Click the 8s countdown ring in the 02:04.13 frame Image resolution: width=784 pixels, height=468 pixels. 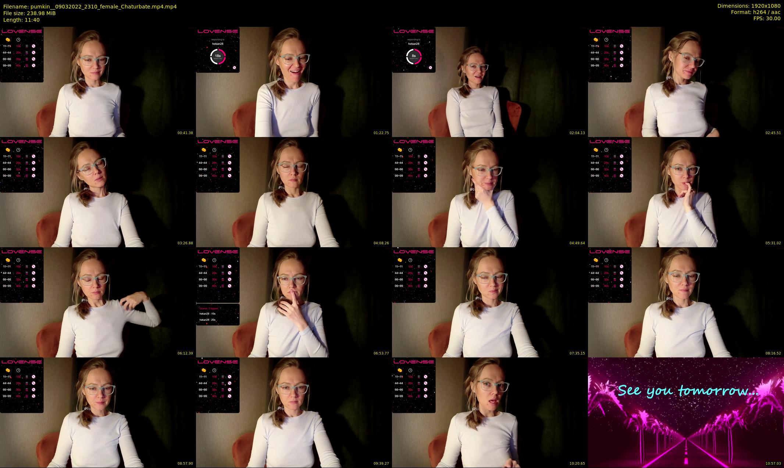414,57
